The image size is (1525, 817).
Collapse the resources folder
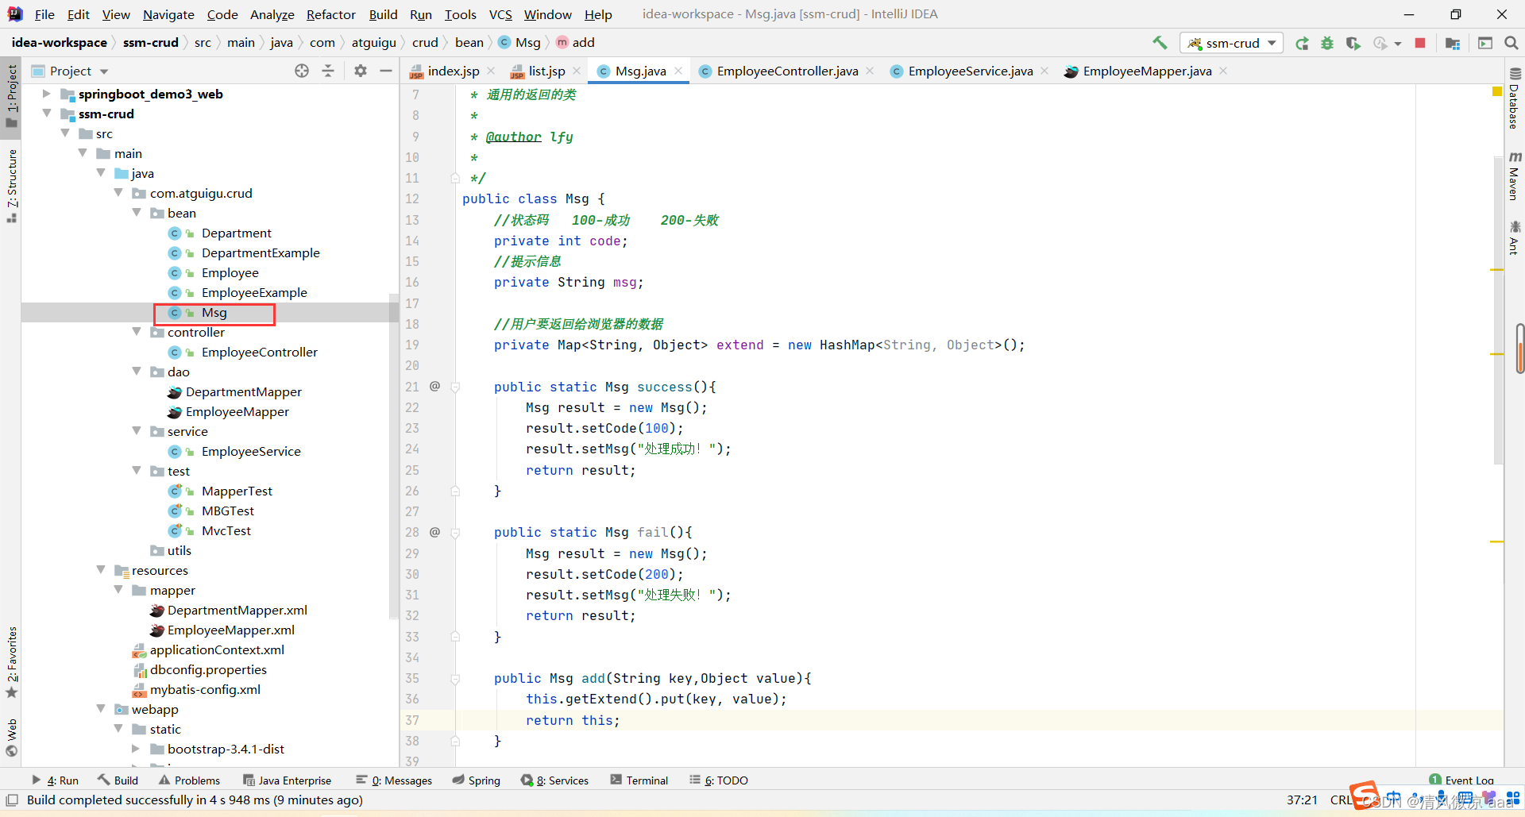pos(101,570)
